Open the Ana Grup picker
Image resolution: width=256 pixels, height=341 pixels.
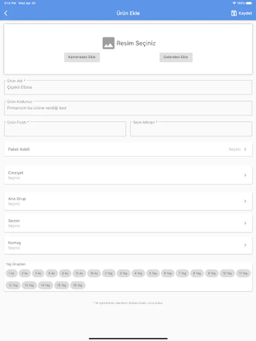click(x=128, y=201)
